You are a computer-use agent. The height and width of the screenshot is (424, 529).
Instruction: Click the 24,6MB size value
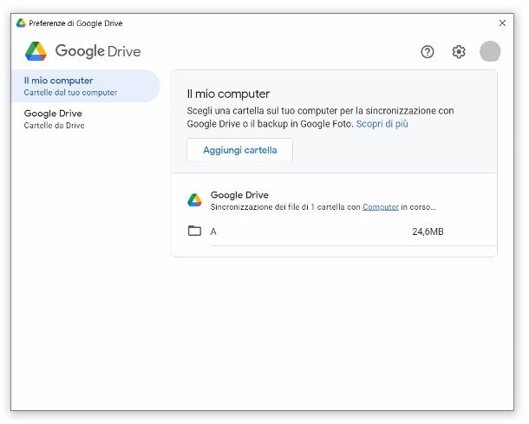(x=428, y=232)
